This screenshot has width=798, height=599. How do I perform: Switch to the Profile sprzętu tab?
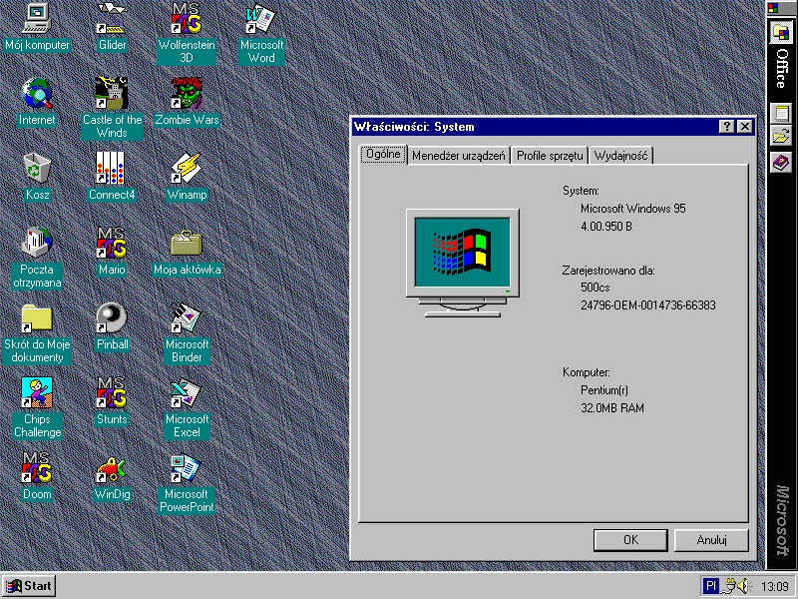[x=550, y=156]
